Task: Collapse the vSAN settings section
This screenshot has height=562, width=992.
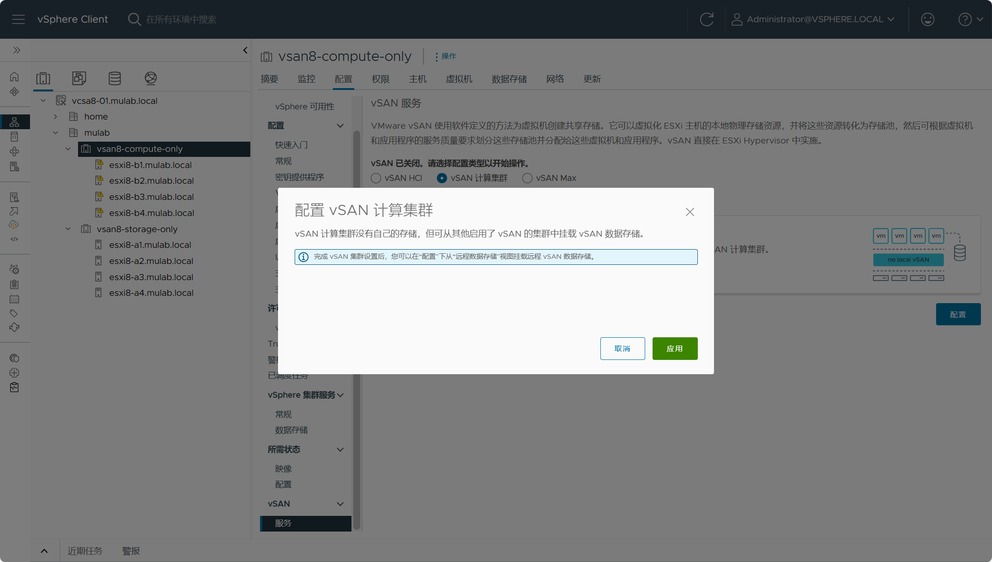Action: (340, 504)
